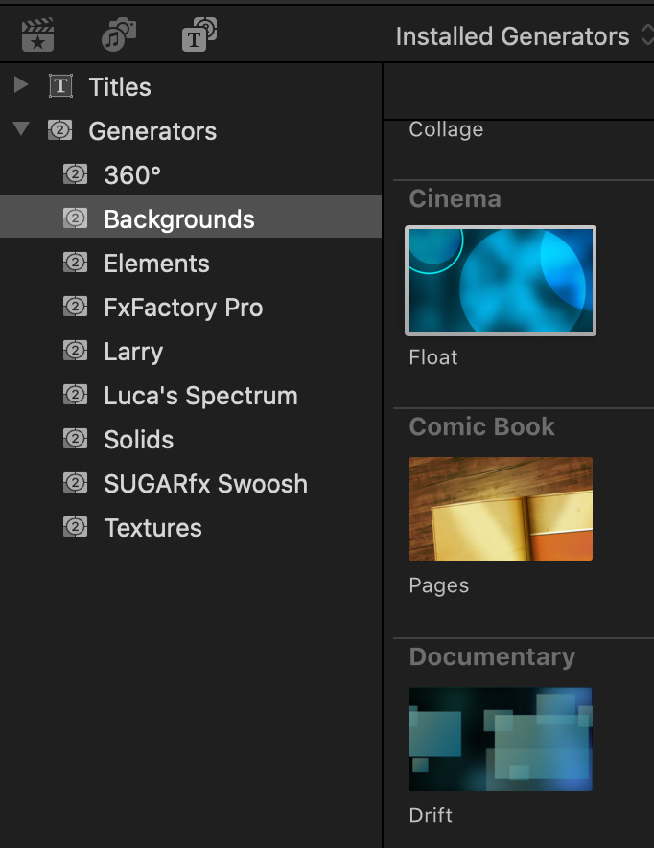Select the Backgrounds category

179,219
